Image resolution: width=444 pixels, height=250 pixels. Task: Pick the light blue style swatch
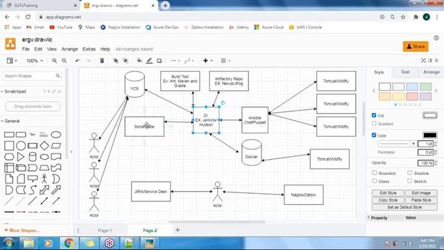(x=412, y=86)
